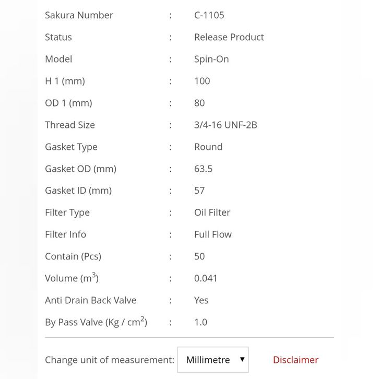
Task: Click the Model value Spin-On
Action: 211,59
